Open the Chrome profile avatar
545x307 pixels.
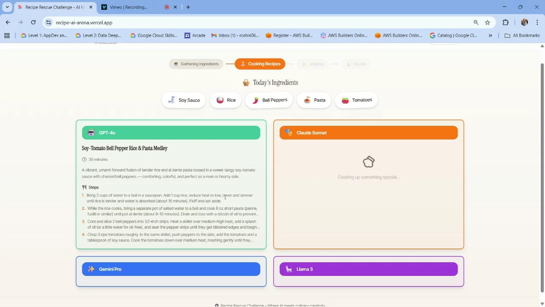[x=524, y=23]
